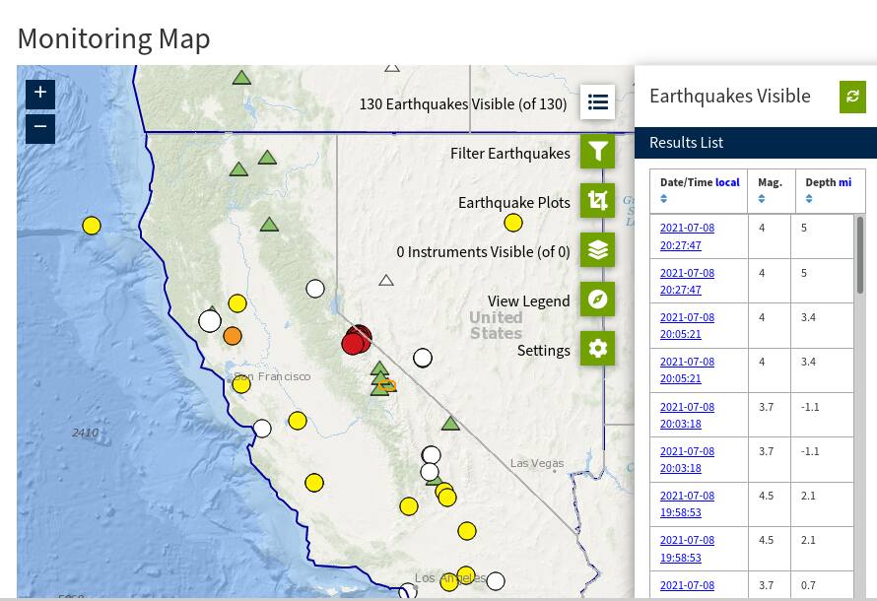This screenshot has height=601, width=877.
Task: Sort by Depth column arrows
Action: (809, 198)
